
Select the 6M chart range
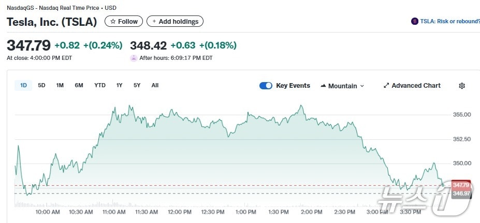(x=79, y=85)
